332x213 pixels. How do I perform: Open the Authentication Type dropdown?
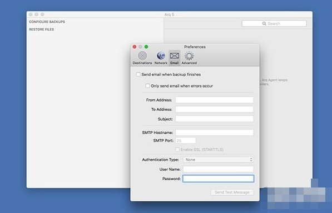218,160
